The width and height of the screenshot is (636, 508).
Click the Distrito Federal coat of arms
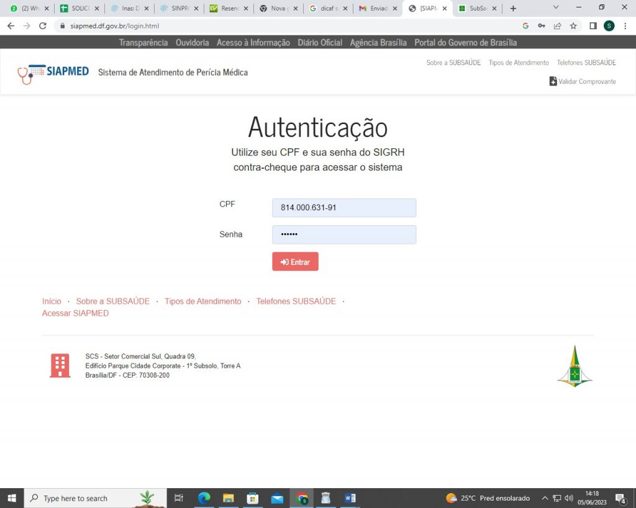575,367
